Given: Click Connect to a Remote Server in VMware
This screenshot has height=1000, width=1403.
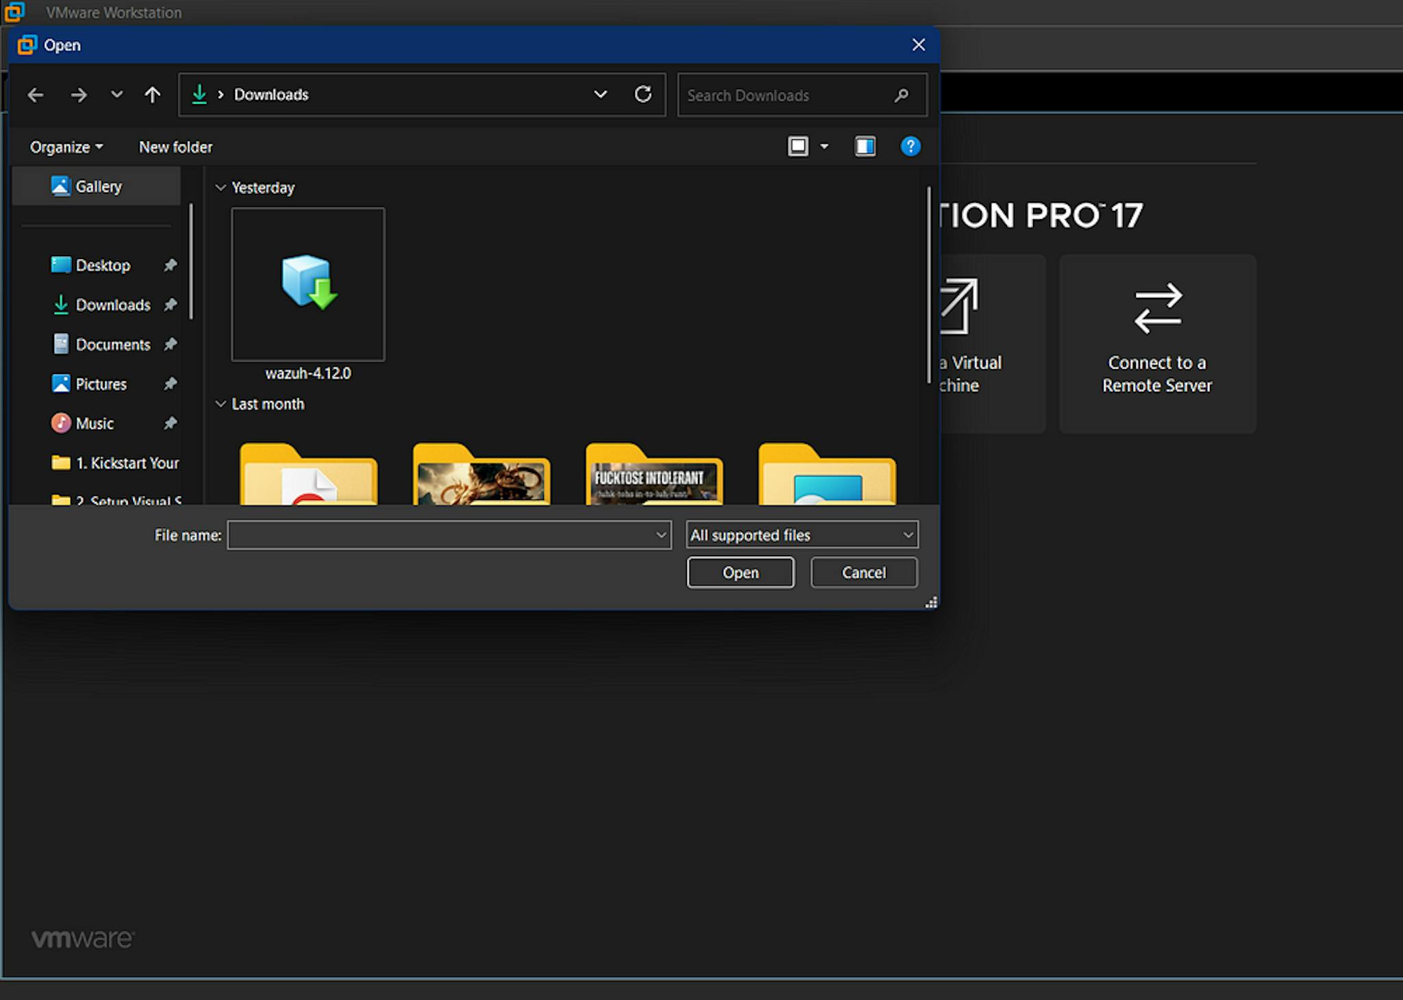Looking at the screenshot, I should click(x=1157, y=343).
